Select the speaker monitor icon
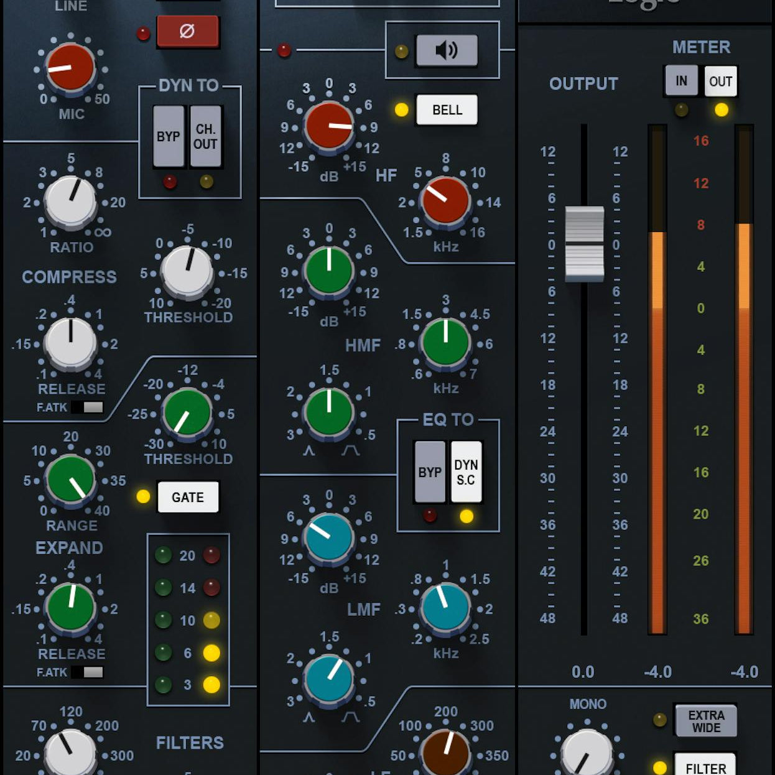The width and height of the screenshot is (775, 775). [447, 50]
